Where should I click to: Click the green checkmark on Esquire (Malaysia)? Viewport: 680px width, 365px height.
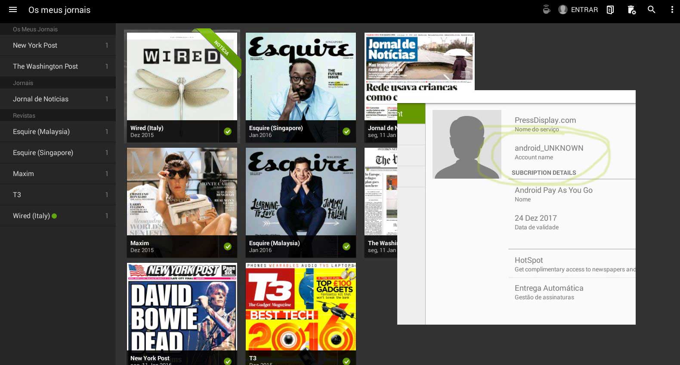[x=346, y=246]
